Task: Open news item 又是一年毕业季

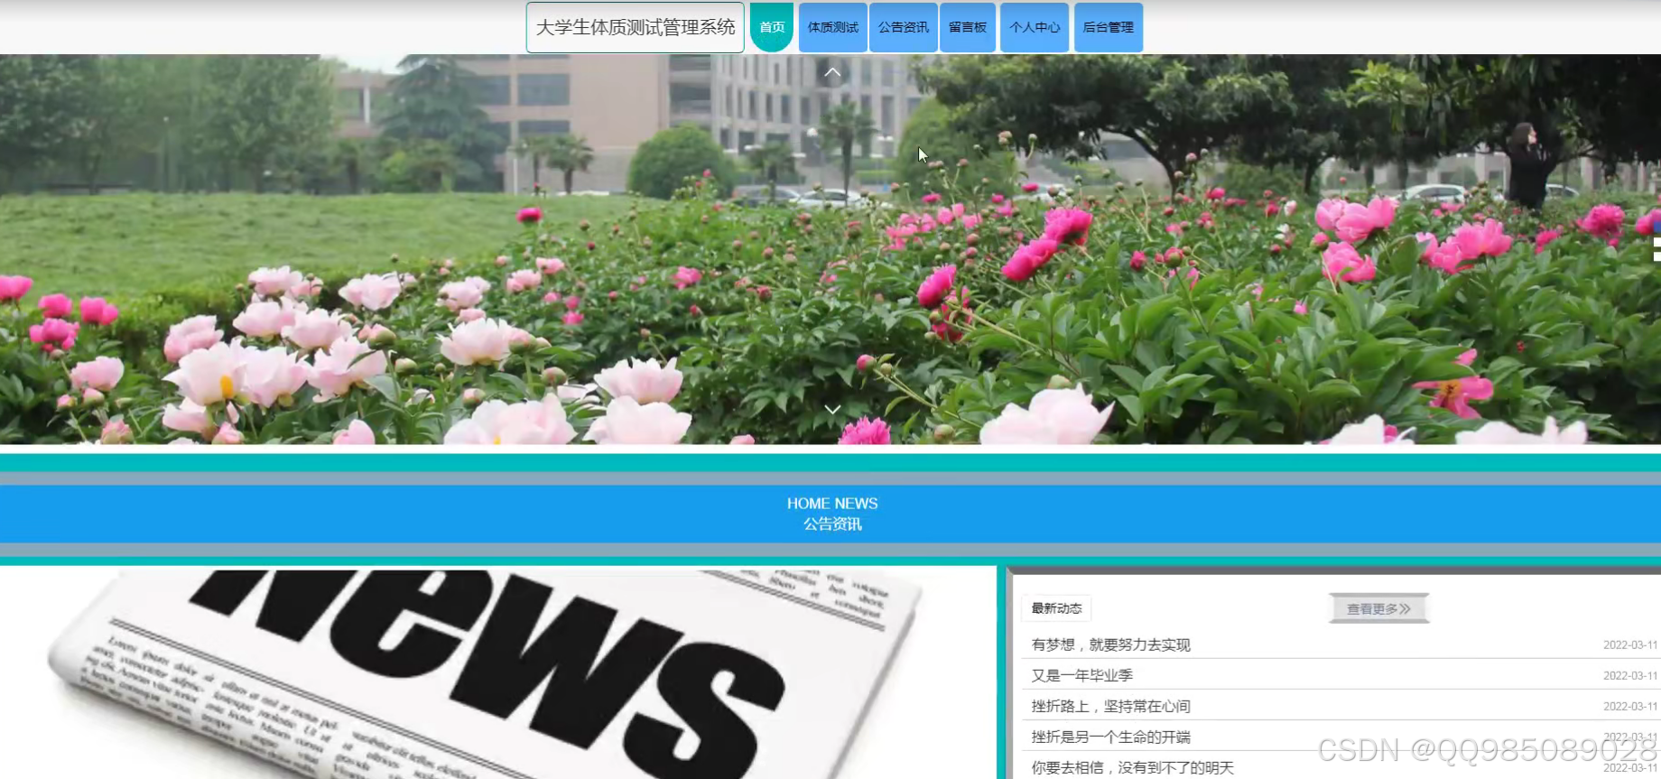Action: pyautogui.click(x=1082, y=675)
